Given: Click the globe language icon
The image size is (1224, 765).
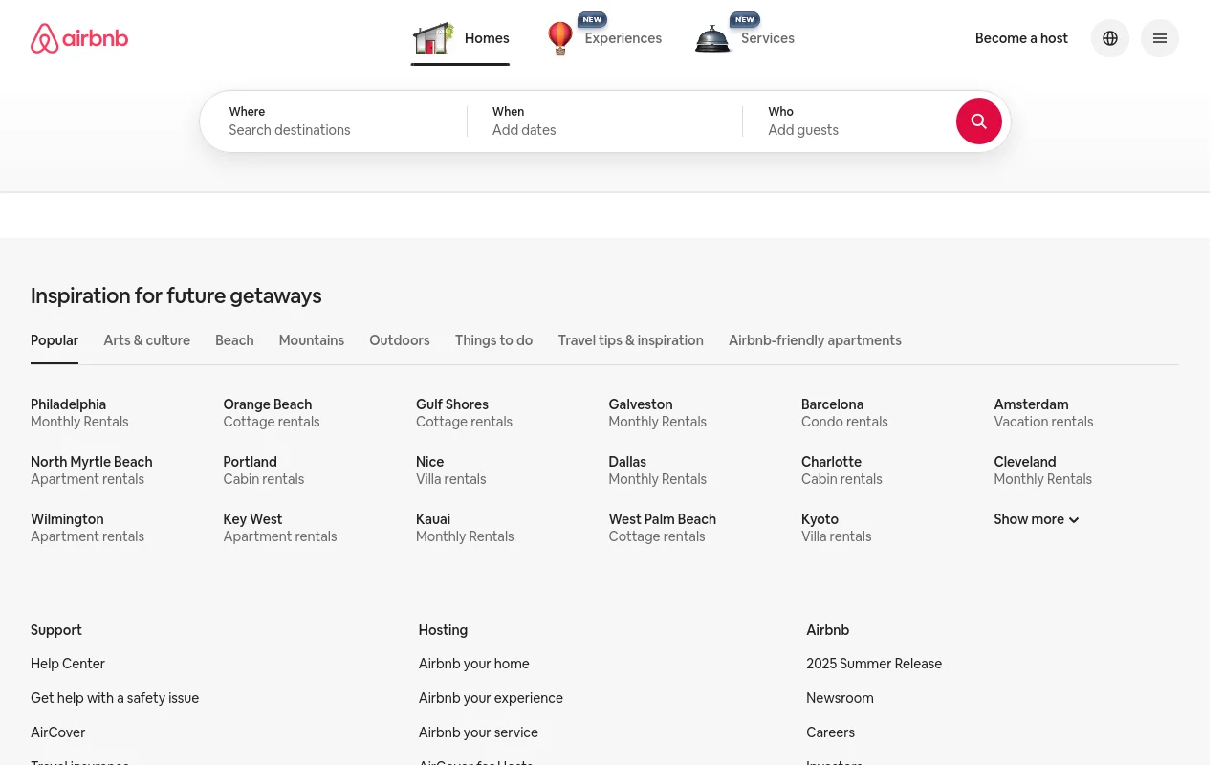Looking at the screenshot, I should coord(1110,38).
